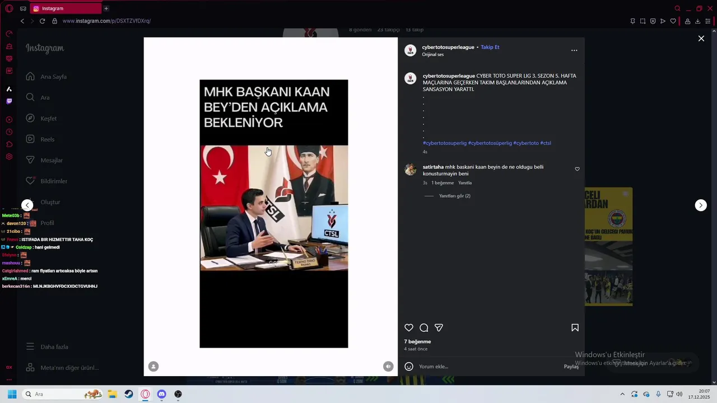
Task: Open GX Control speedometer in sidebar
Action: pos(9,34)
